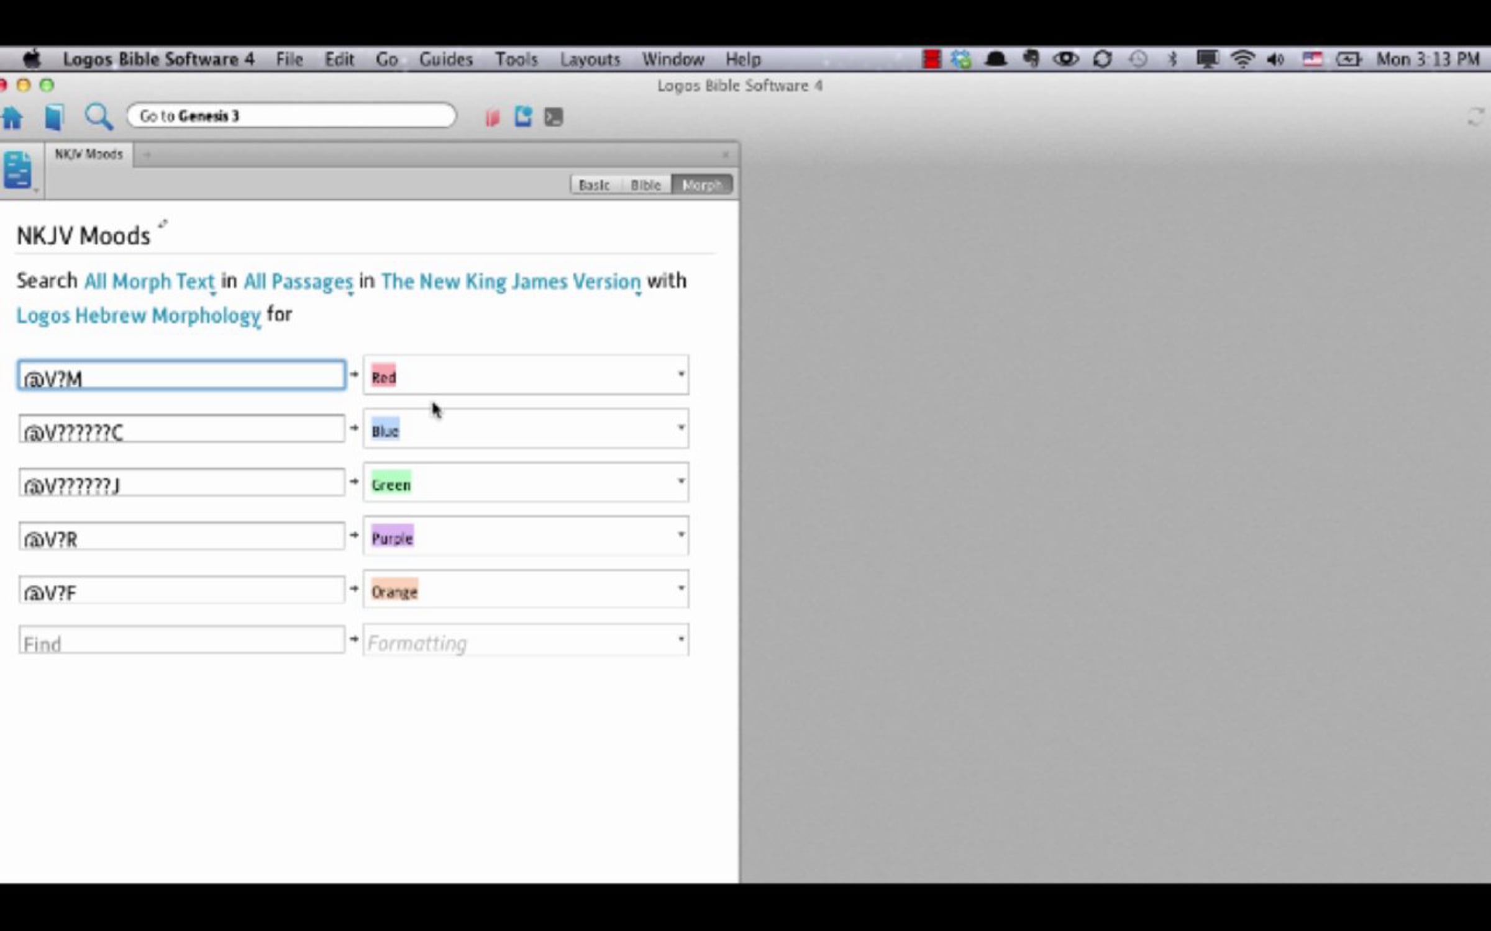Screen dimensions: 1491x931
Task: Click the blue-green sync status icon
Action: (960, 60)
